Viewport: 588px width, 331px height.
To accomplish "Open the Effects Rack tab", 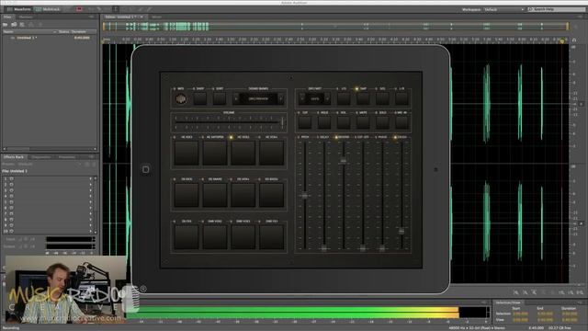I will [x=14, y=157].
